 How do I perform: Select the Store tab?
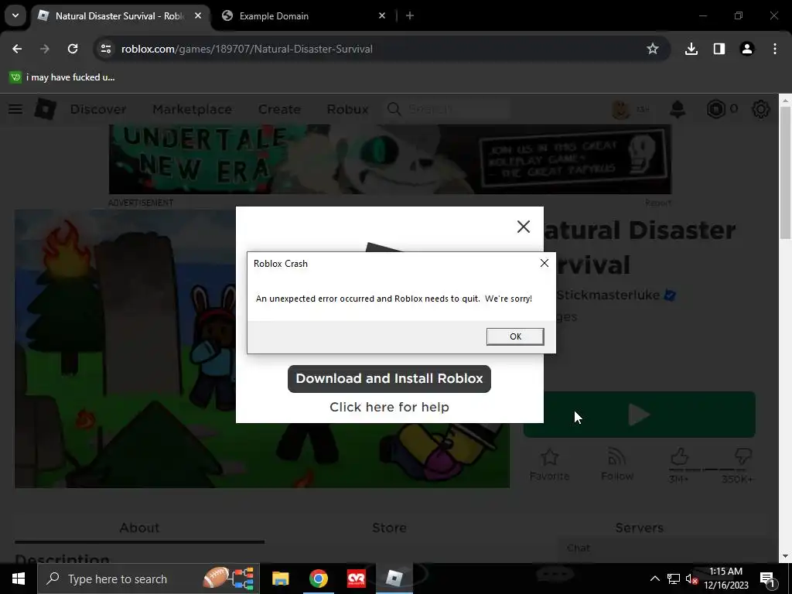point(390,527)
